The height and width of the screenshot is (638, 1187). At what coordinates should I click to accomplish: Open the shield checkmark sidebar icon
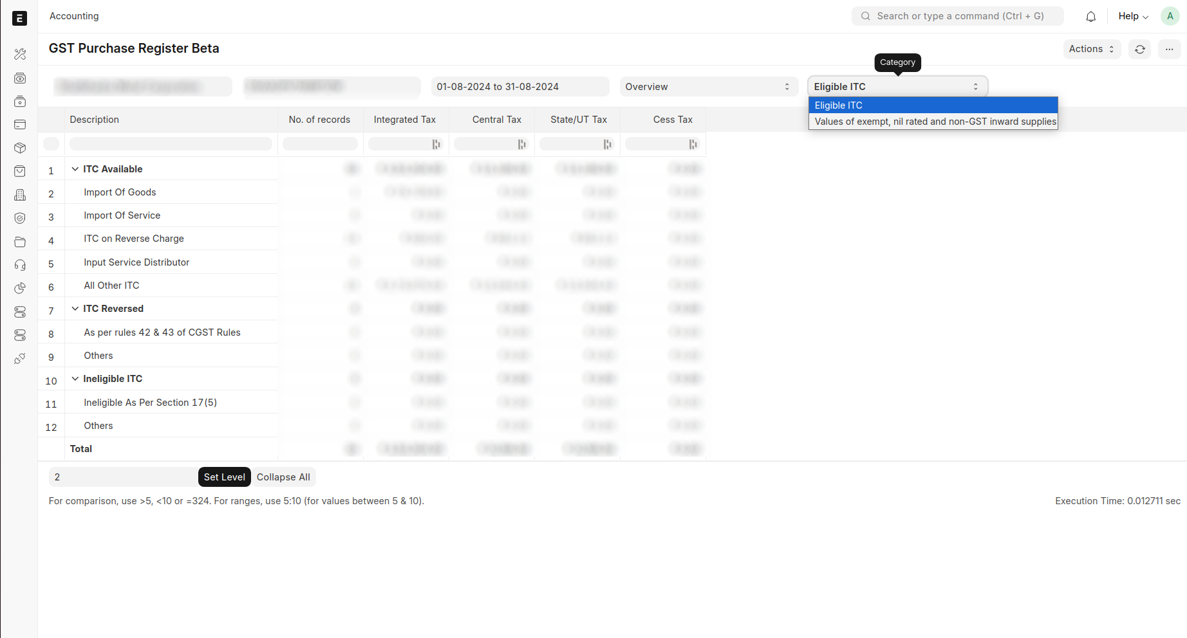pyautogui.click(x=20, y=218)
